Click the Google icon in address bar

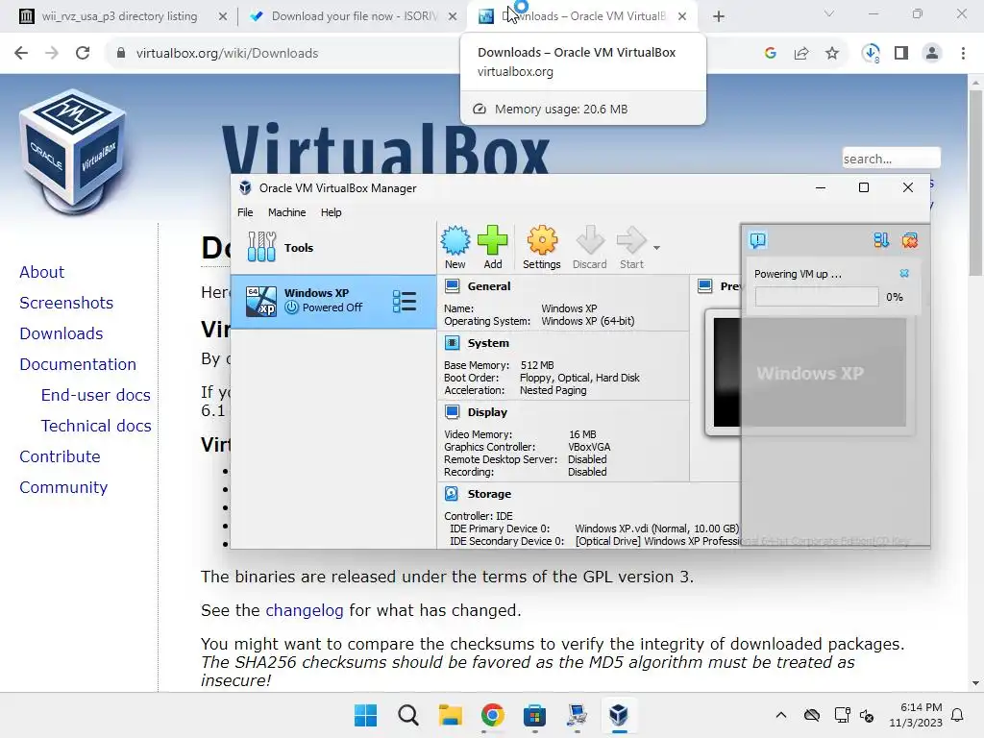[x=771, y=54]
